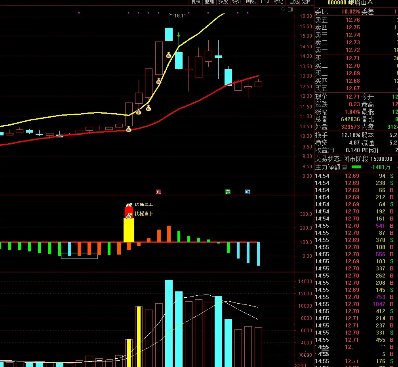Screen dimensions: 398x367
Task: Click the 标记 mark button
Action: pyautogui.click(x=279, y=2)
